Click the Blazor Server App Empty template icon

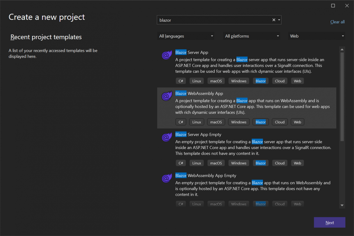point(167,137)
